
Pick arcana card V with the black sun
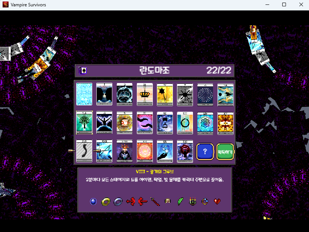185,95
